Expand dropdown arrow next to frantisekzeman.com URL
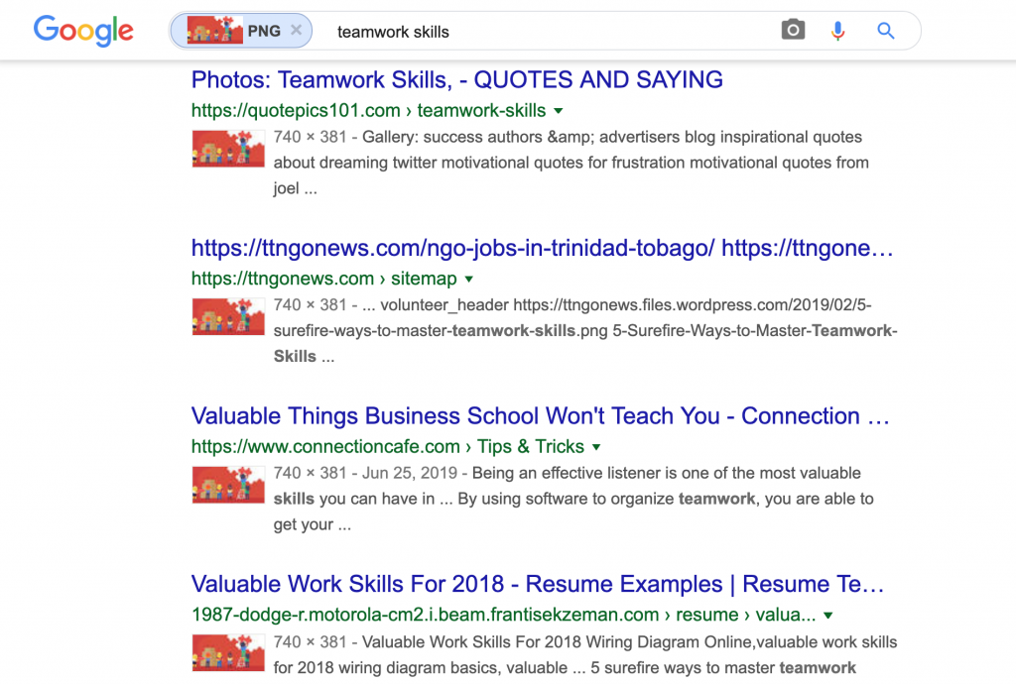Screen dimensions: 1016x684 (x=828, y=616)
